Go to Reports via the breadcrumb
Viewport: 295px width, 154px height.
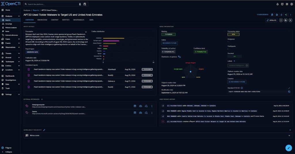36,10
